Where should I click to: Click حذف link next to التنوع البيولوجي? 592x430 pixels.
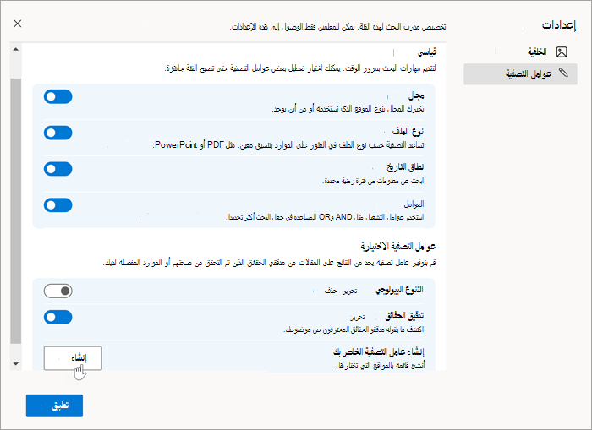pos(331,291)
